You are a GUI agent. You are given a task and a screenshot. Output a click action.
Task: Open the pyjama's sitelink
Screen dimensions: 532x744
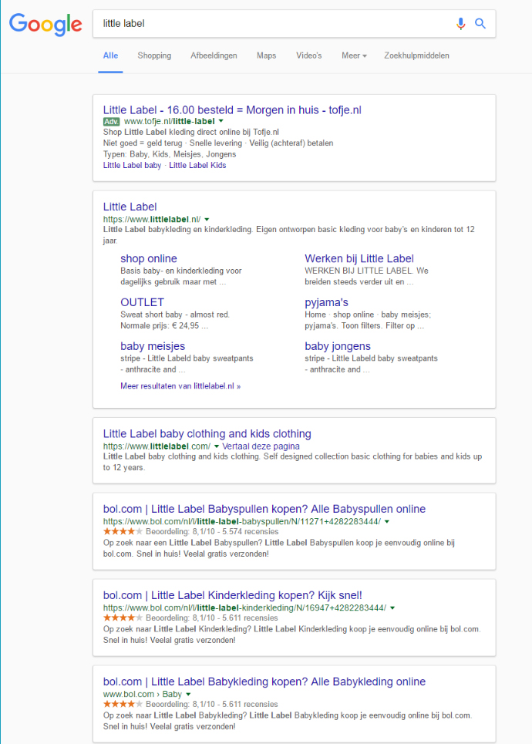[326, 302]
